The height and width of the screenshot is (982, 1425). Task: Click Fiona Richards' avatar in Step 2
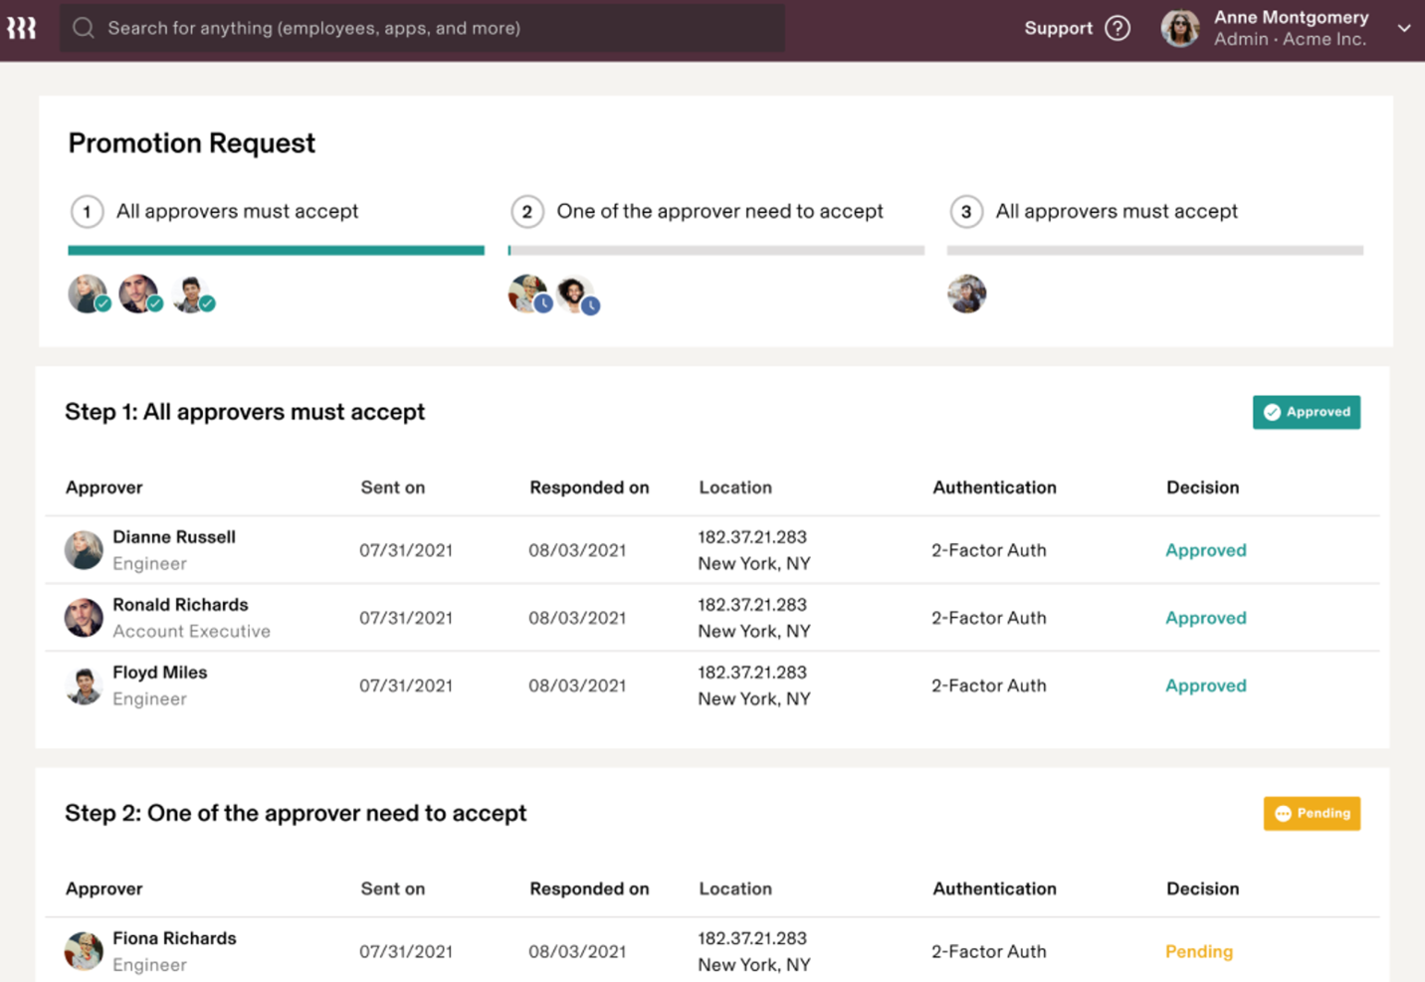84,951
